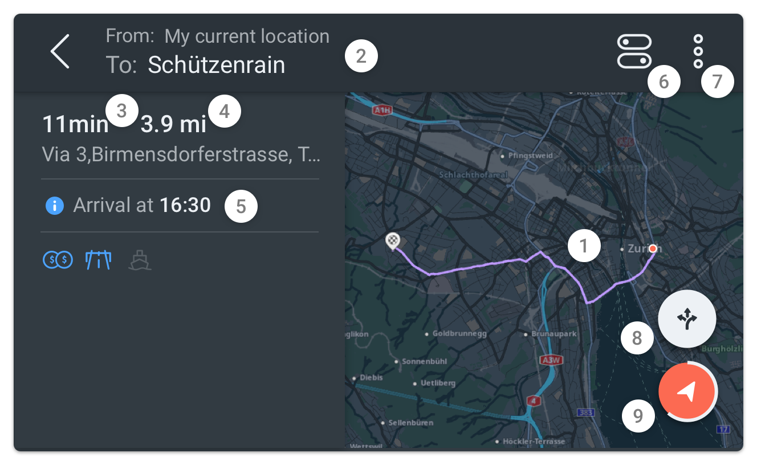Select the alternate routes branching icon
The height and width of the screenshot is (465, 757).
(x=687, y=319)
